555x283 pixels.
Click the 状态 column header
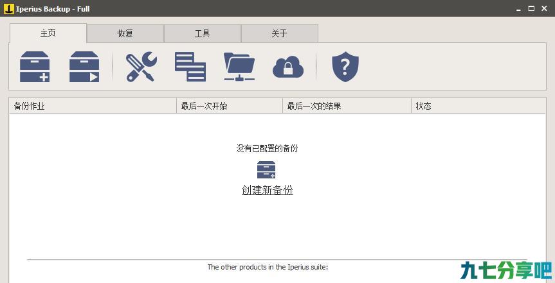pos(478,106)
